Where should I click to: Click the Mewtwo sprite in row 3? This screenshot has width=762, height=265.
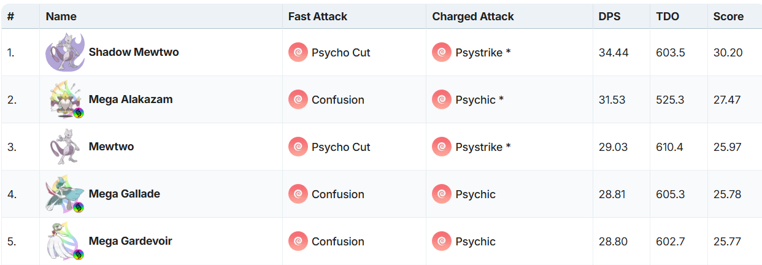coord(66,147)
